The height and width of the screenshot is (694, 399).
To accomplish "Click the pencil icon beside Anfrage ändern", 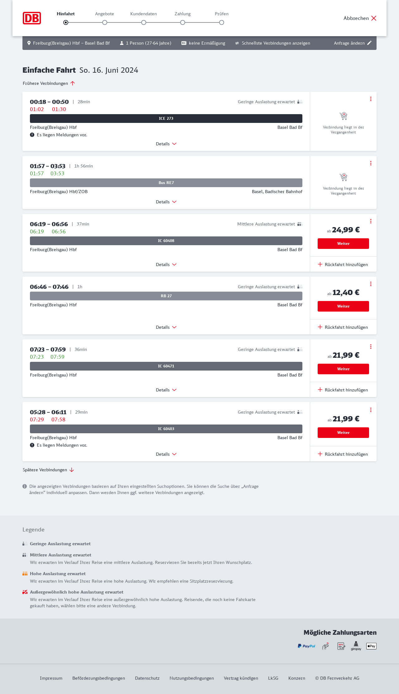I will tap(369, 43).
